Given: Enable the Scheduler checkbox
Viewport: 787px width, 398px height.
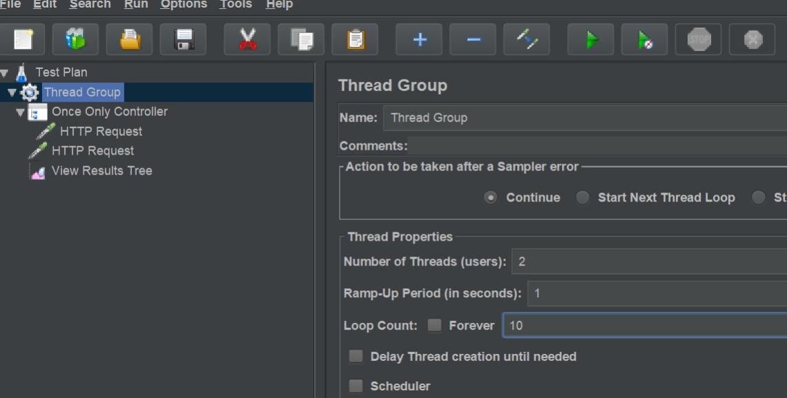Looking at the screenshot, I should pyautogui.click(x=356, y=386).
